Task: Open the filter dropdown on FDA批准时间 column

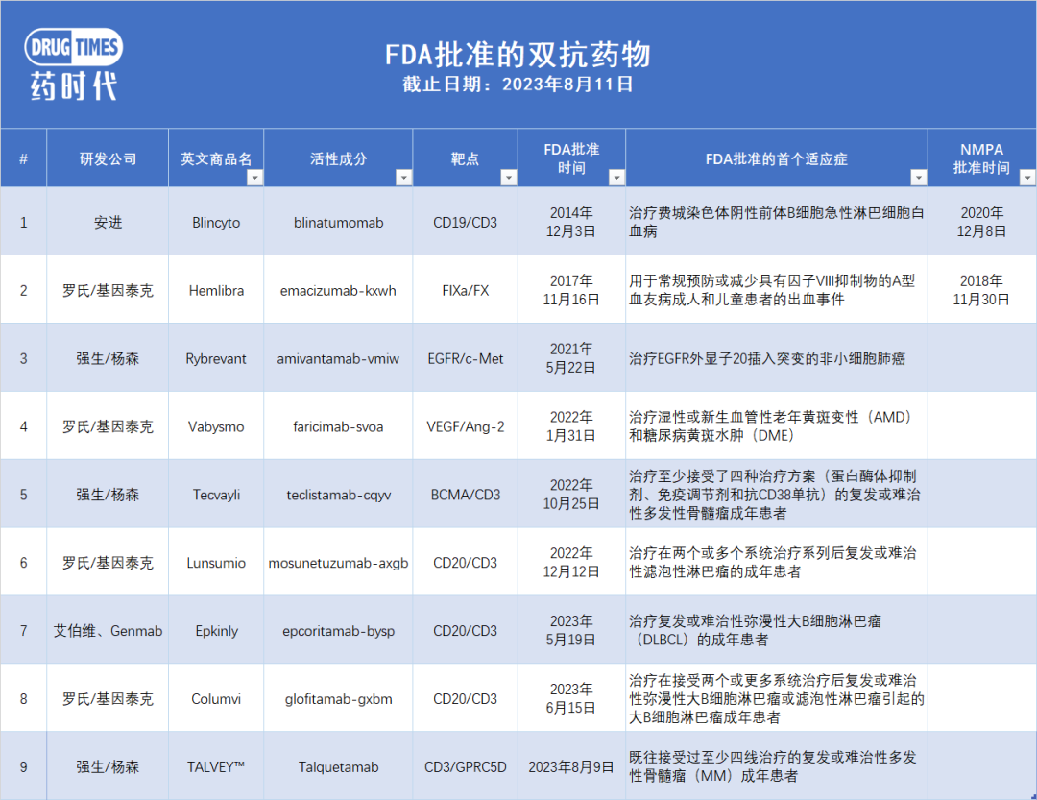Action: click(x=616, y=178)
